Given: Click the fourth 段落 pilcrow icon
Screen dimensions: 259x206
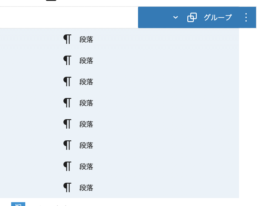Looking at the screenshot, I should pyautogui.click(x=68, y=103).
